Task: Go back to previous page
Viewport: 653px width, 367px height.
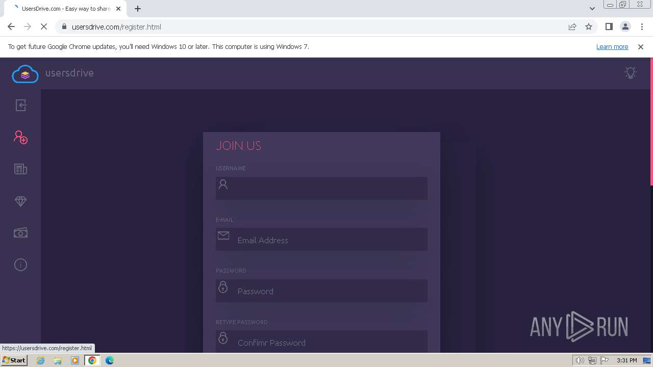Action: click(x=11, y=27)
